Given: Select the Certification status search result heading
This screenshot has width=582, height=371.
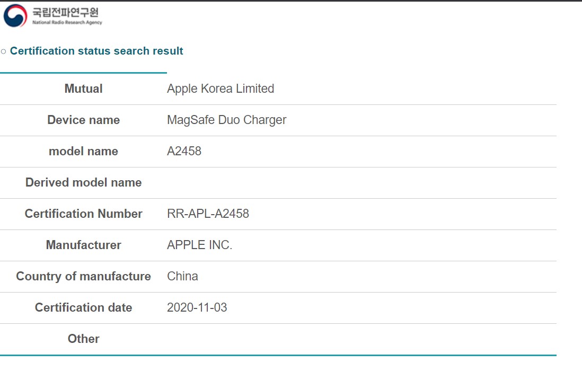Looking at the screenshot, I should tap(96, 51).
